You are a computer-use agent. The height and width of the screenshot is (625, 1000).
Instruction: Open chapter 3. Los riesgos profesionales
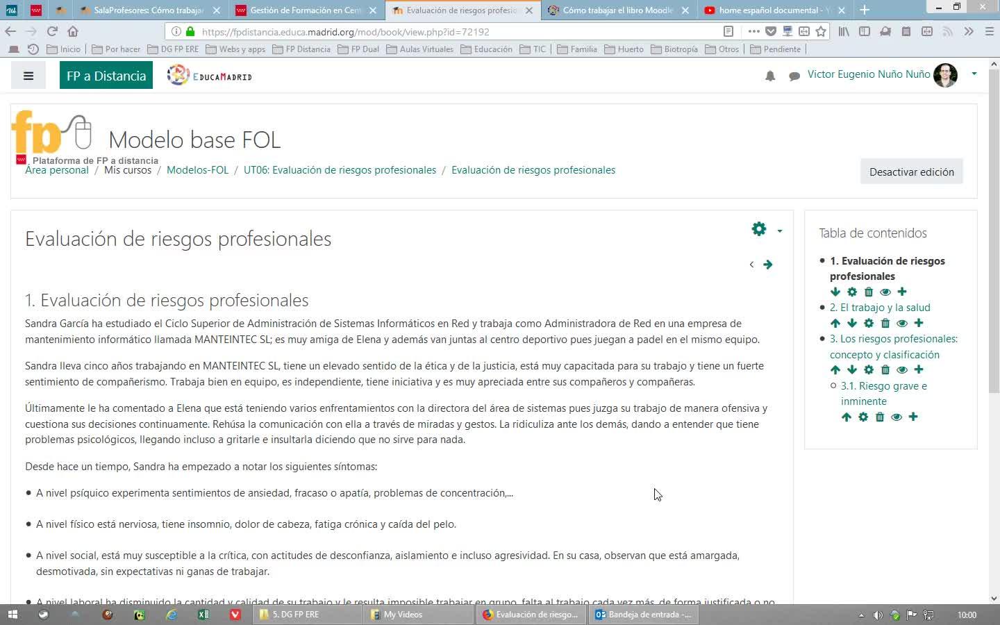[x=894, y=347]
